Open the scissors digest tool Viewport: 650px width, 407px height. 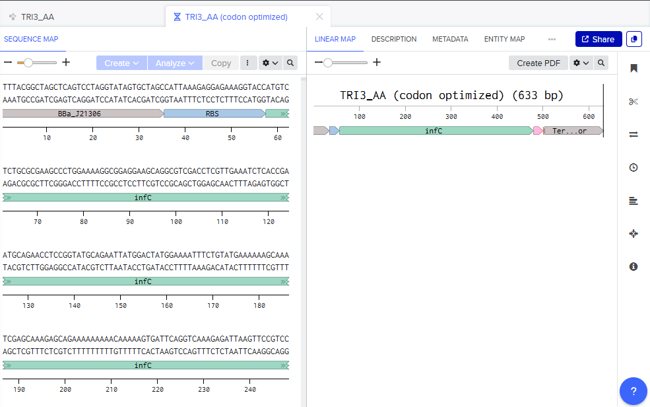tap(634, 101)
